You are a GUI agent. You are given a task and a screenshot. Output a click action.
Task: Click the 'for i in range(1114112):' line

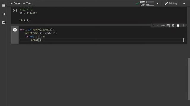pos(37,29)
